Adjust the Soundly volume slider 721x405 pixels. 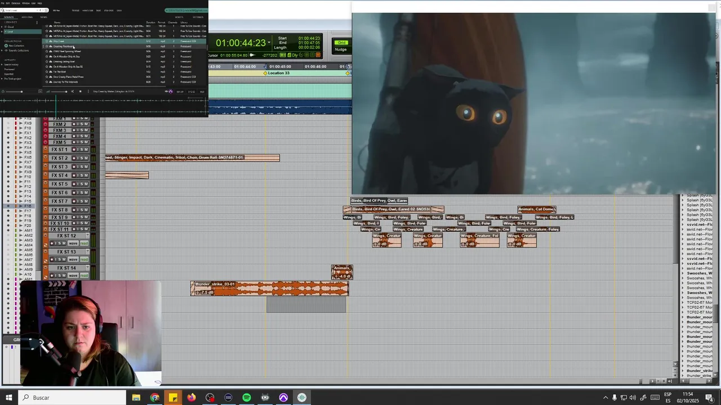14,91
